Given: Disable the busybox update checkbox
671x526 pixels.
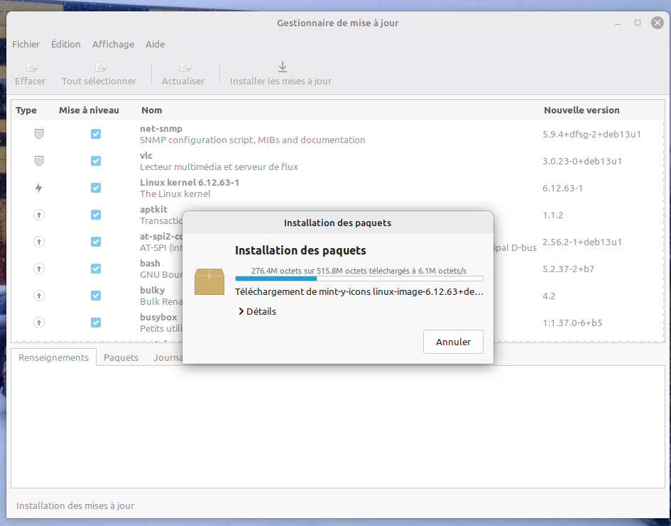Looking at the screenshot, I should pos(96,323).
